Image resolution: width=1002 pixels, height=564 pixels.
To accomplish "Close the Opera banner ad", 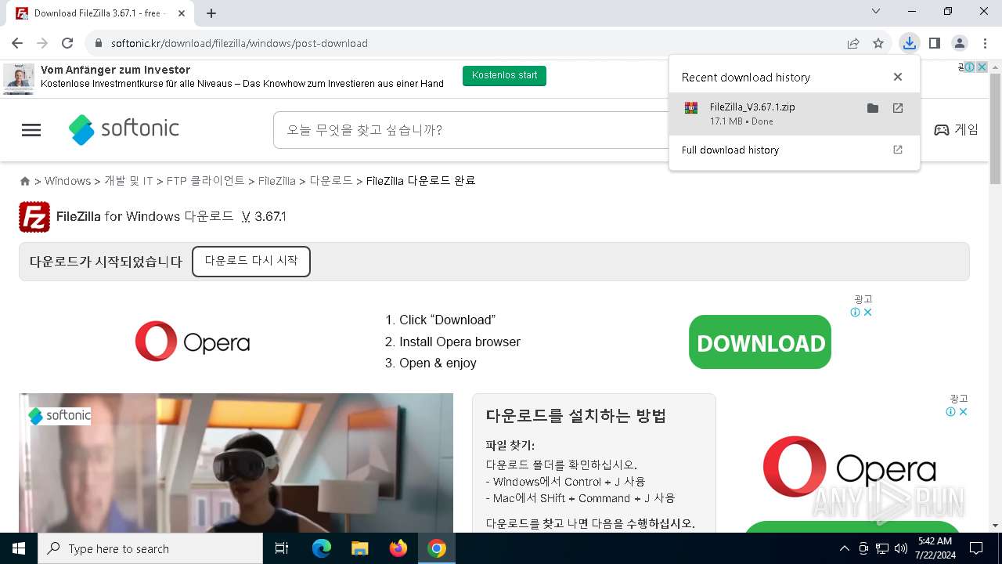I will click(867, 313).
